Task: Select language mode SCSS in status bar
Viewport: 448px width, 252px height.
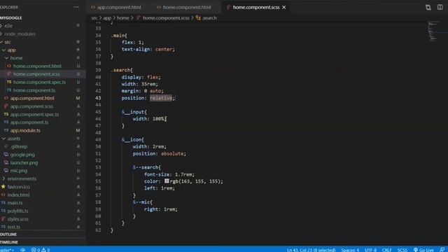Action: (402, 250)
